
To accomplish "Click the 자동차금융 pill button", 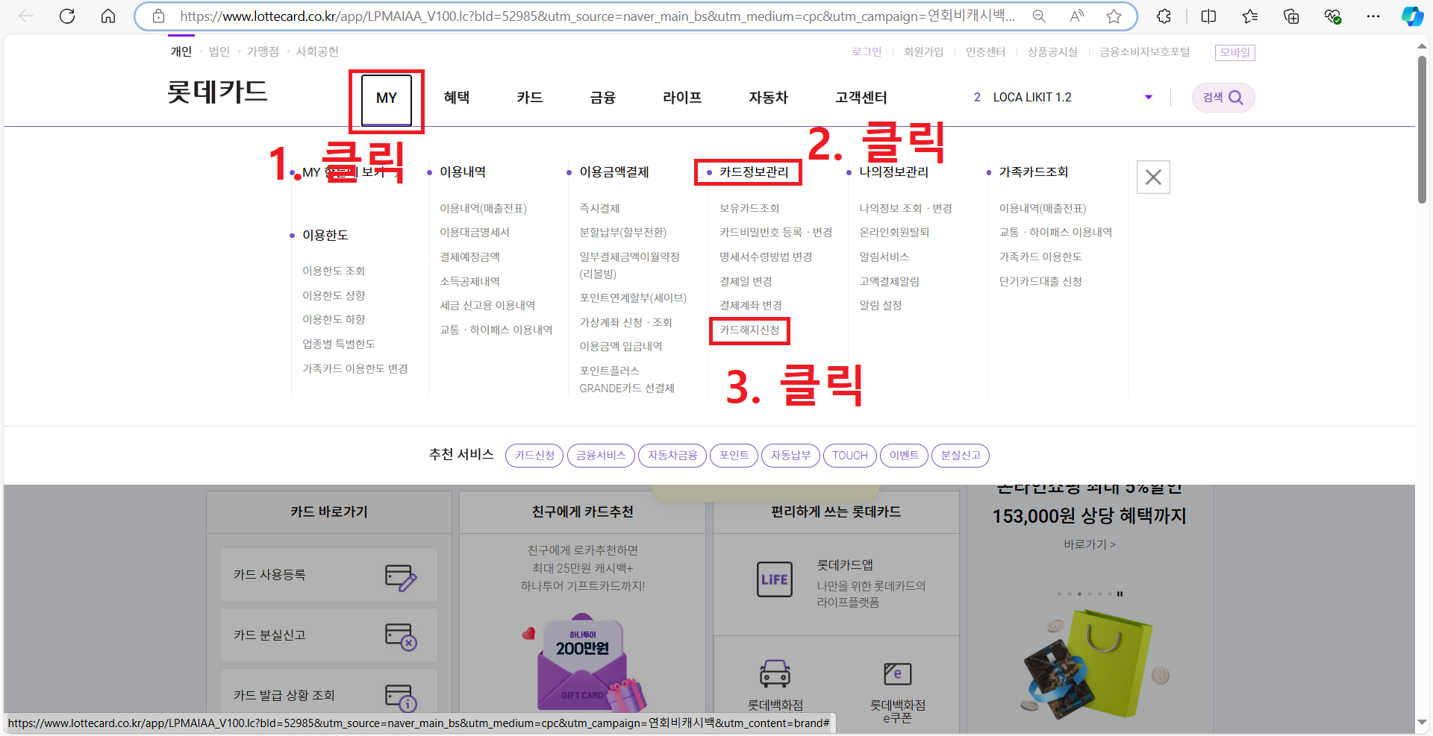I will [672, 456].
